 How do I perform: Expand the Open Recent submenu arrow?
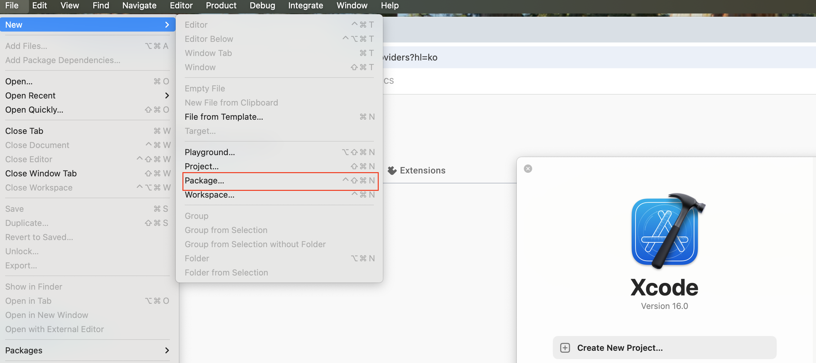coord(167,96)
